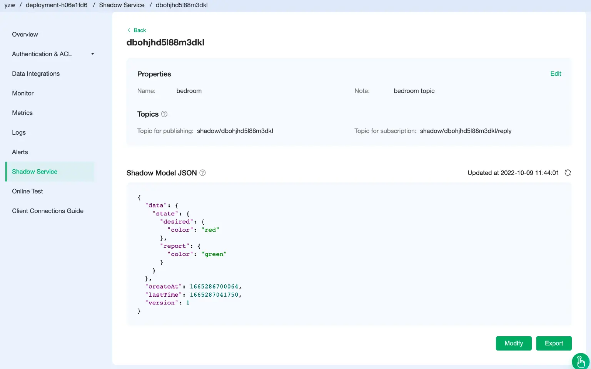The image size is (591, 369).
Task: Open the Overview sidebar item
Action: click(25, 34)
